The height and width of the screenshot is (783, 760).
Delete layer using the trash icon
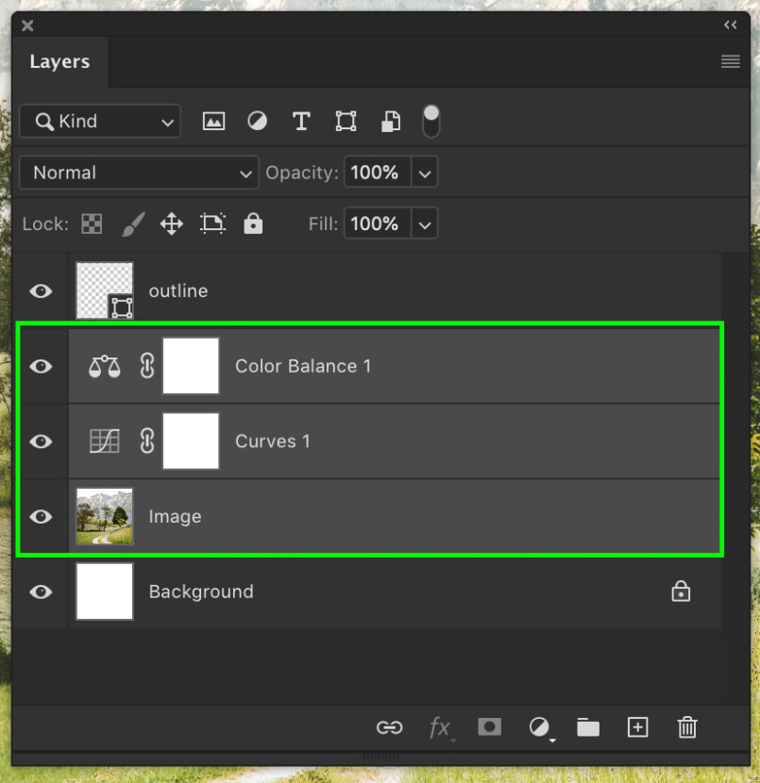click(687, 726)
